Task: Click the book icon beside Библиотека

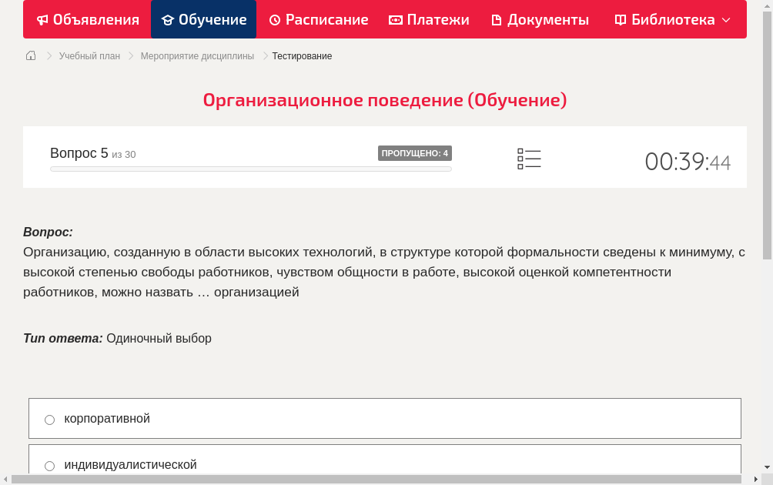Action: tap(621, 20)
